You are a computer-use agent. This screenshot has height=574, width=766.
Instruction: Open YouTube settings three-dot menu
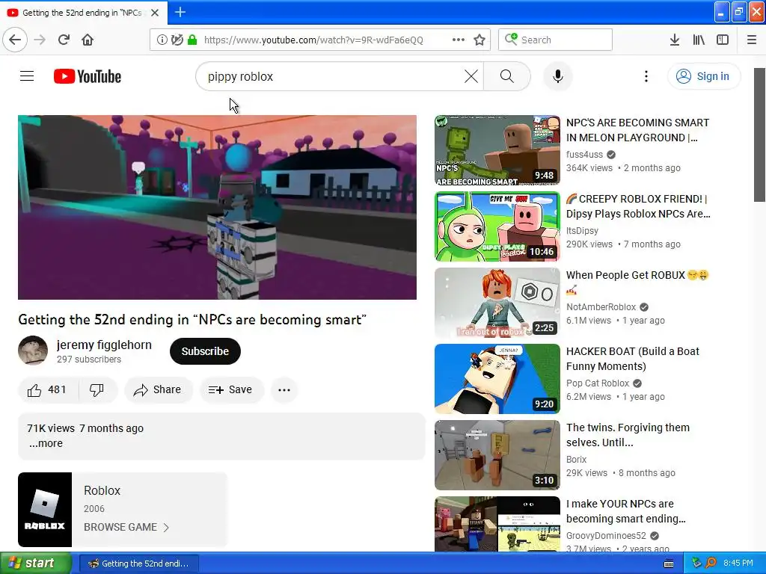[646, 76]
